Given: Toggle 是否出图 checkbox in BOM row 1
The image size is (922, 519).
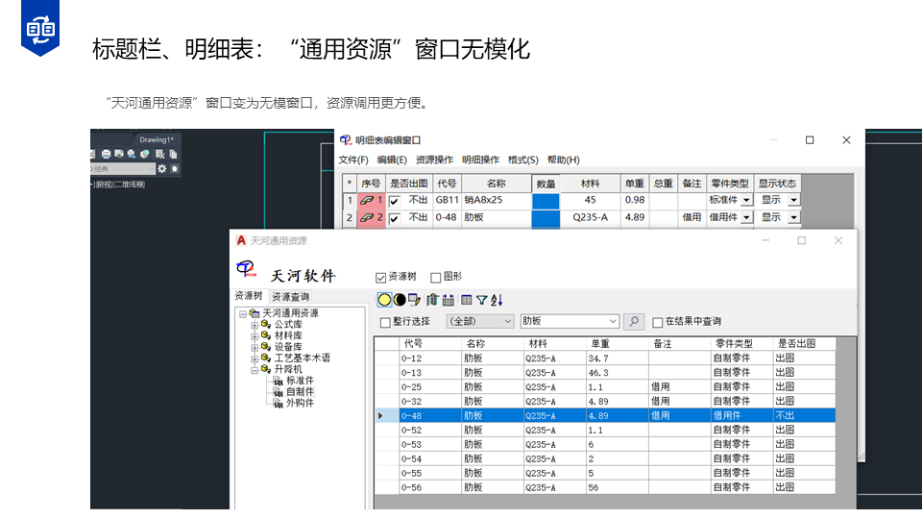Looking at the screenshot, I should pyautogui.click(x=395, y=201).
